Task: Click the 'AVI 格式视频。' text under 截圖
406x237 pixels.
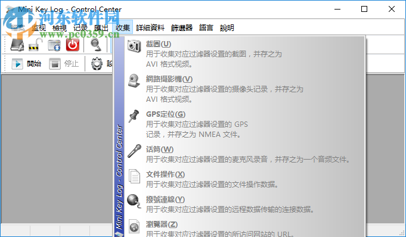Action: pyautogui.click(x=169, y=64)
